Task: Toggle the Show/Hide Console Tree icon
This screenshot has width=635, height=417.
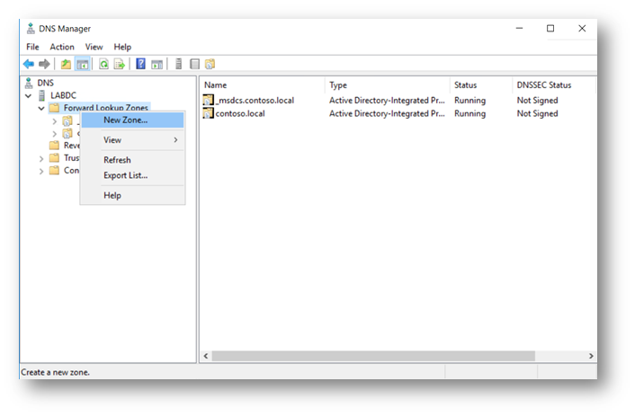Action: (83, 64)
